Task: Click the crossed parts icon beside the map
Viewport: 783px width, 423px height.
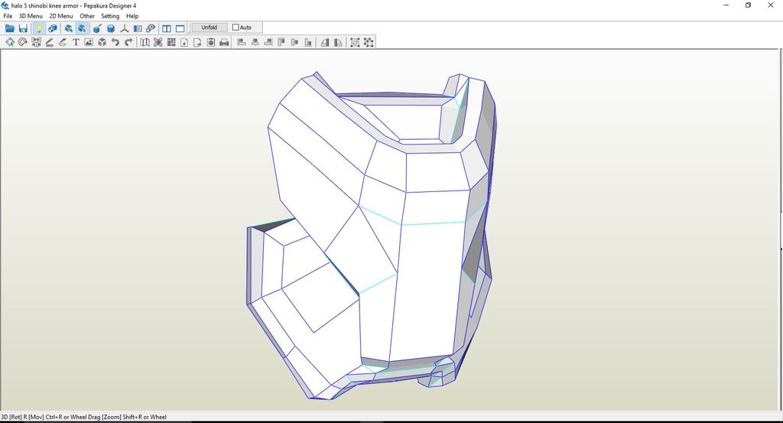Action: point(158,42)
